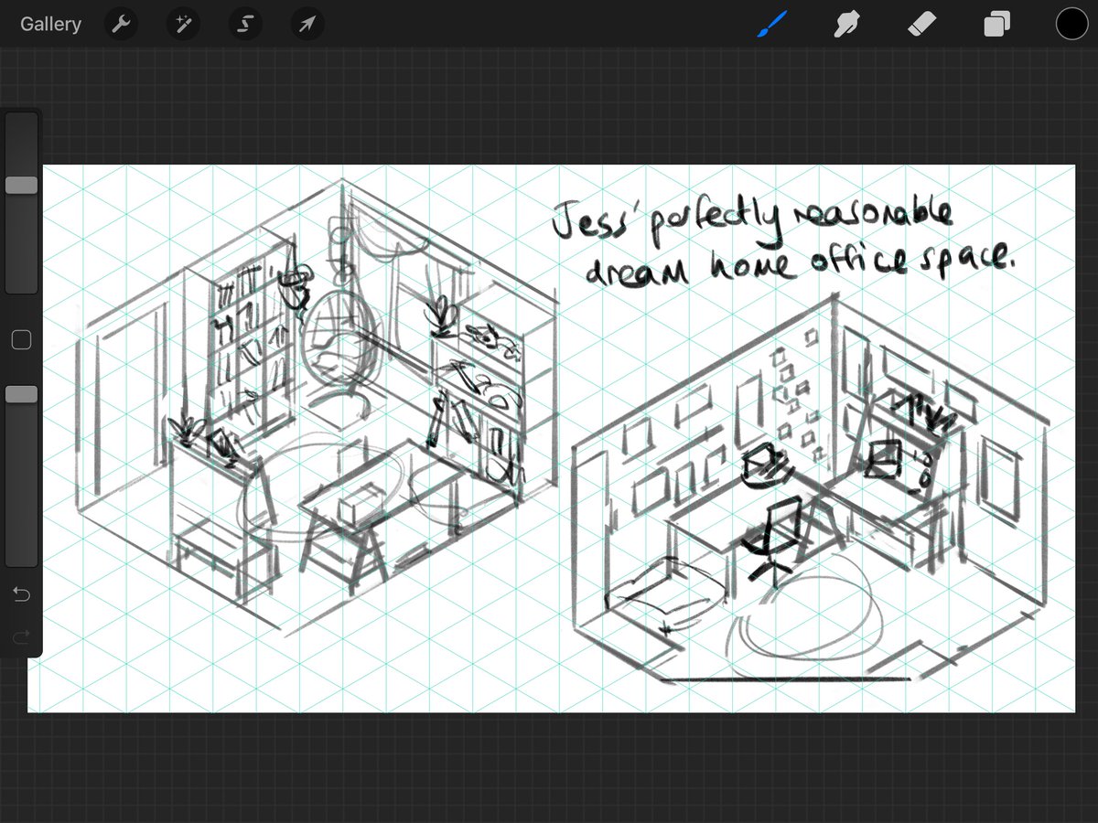Undo the last stroke
This screenshot has width=1098, height=823.
coord(21,595)
